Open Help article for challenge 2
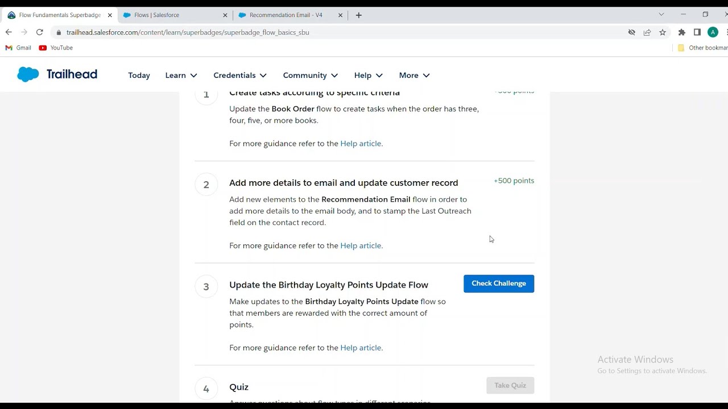Image resolution: width=728 pixels, height=409 pixels. click(361, 246)
